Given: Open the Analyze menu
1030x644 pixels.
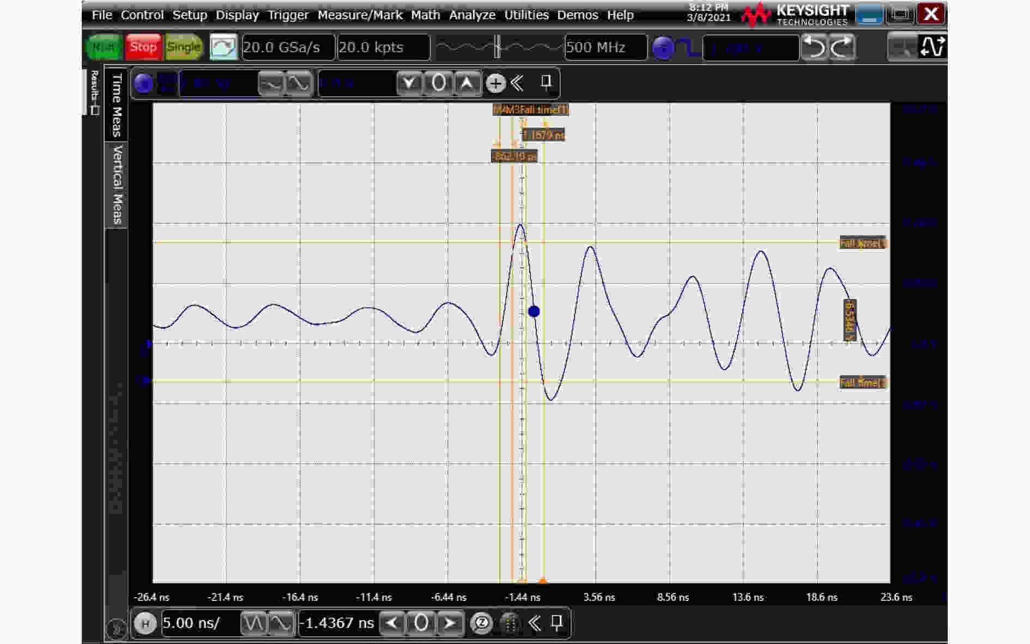Looking at the screenshot, I should (472, 15).
